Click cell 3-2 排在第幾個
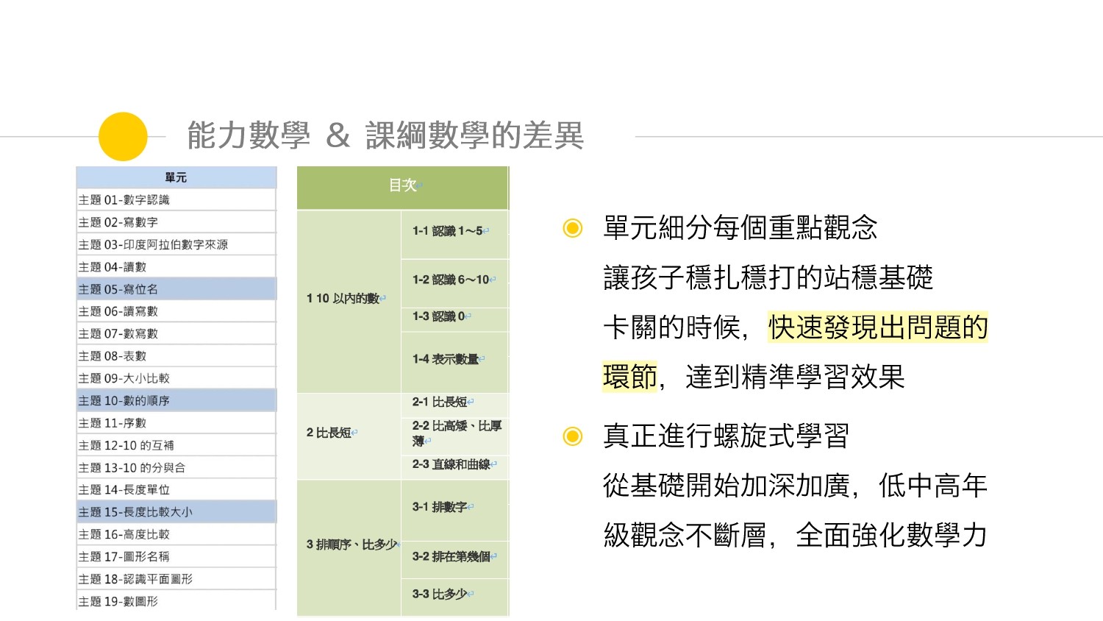The image size is (1103, 621). point(455,560)
